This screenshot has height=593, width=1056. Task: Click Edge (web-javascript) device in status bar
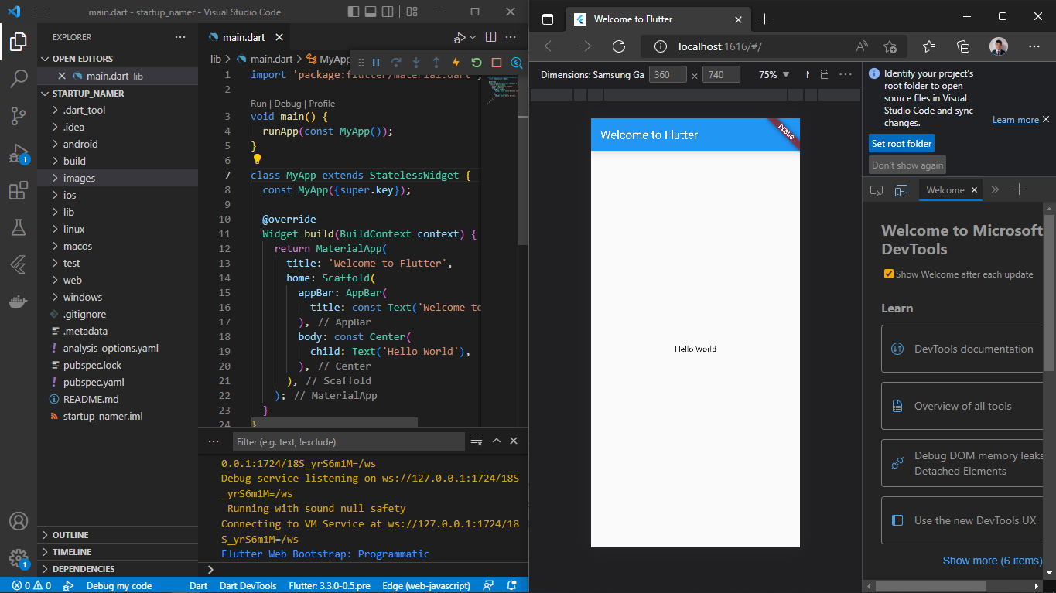425,586
